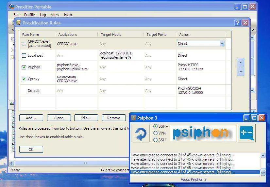Select highlighted log line about 41 of 45 servers

pyautogui.click(x=195, y=172)
